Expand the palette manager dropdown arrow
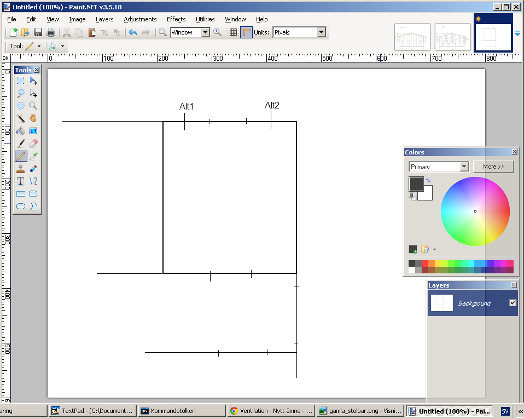 pyautogui.click(x=434, y=249)
